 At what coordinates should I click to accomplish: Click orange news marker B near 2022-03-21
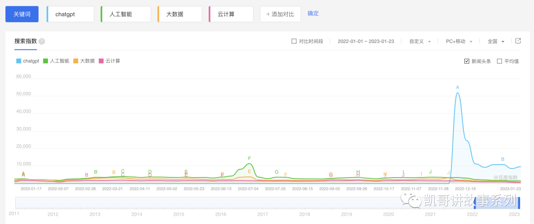(x=114, y=172)
